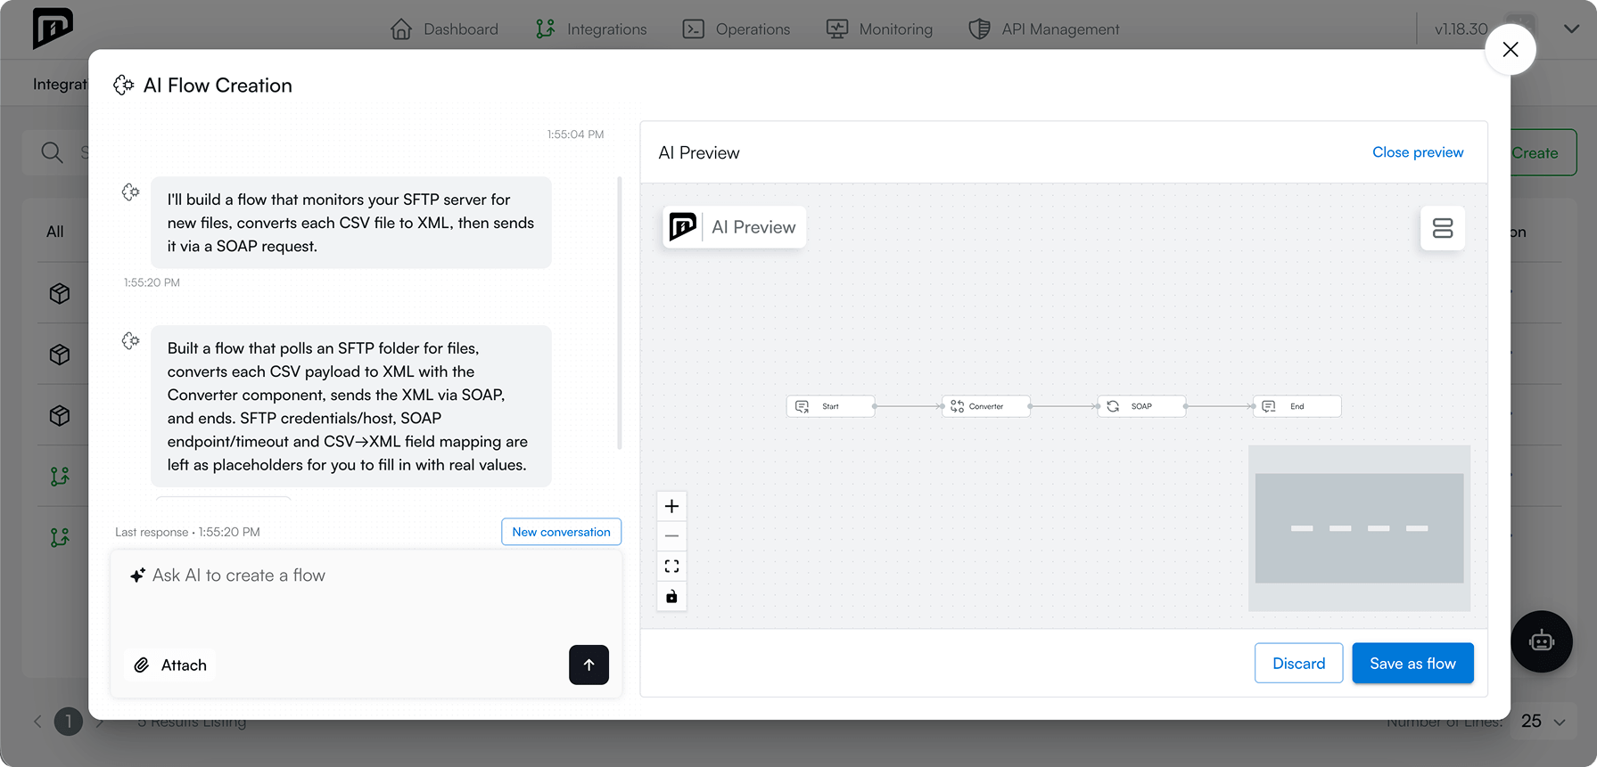Click the AI Preview logo badge on canvas

pyautogui.click(x=735, y=227)
